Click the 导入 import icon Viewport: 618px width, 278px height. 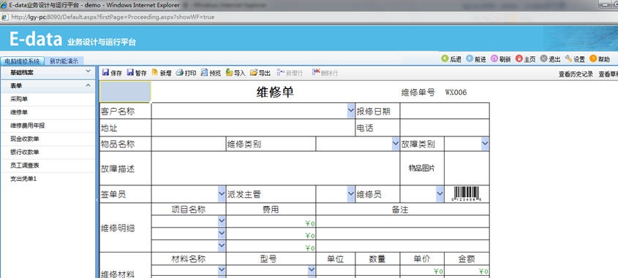click(229, 72)
